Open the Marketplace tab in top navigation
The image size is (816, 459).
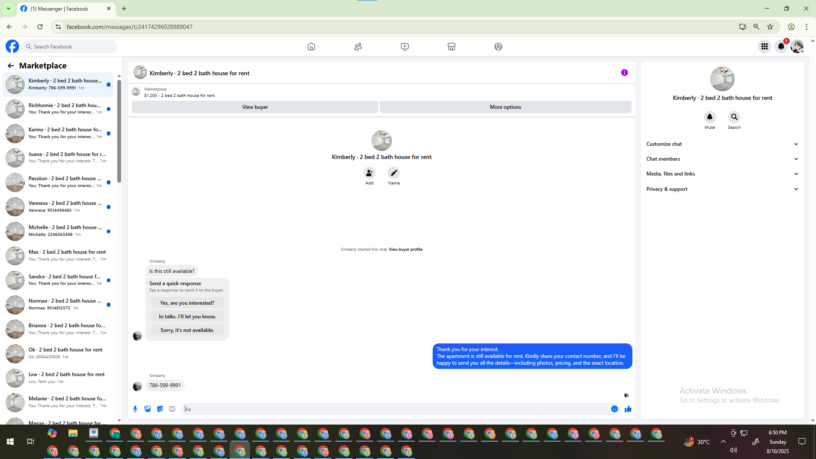pos(451,47)
